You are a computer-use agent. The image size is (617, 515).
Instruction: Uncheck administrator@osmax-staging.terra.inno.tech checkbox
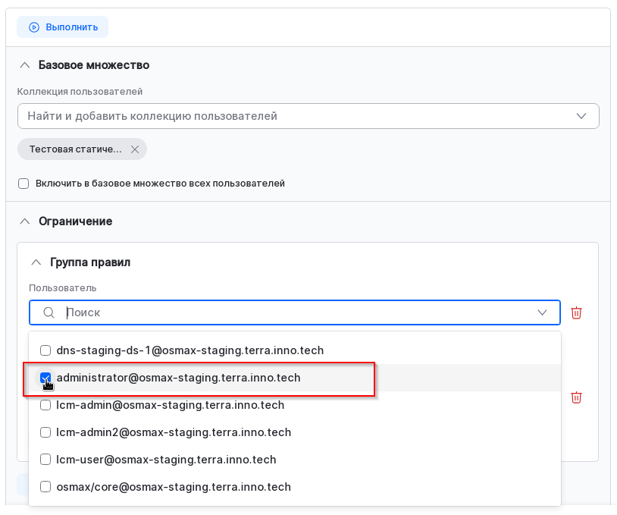(45, 378)
